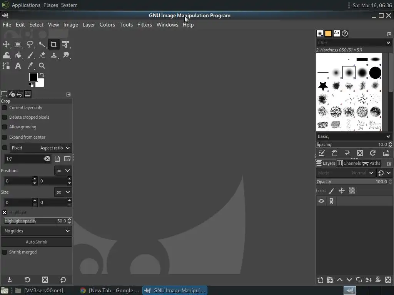Select the Color Picker tool
Screen dimensions: 394x295
coord(30,66)
